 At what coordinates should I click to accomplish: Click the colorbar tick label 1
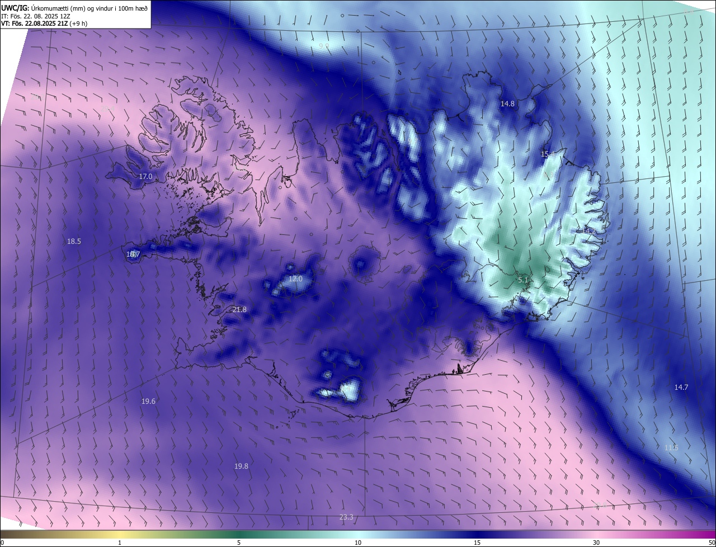click(120, 543)
